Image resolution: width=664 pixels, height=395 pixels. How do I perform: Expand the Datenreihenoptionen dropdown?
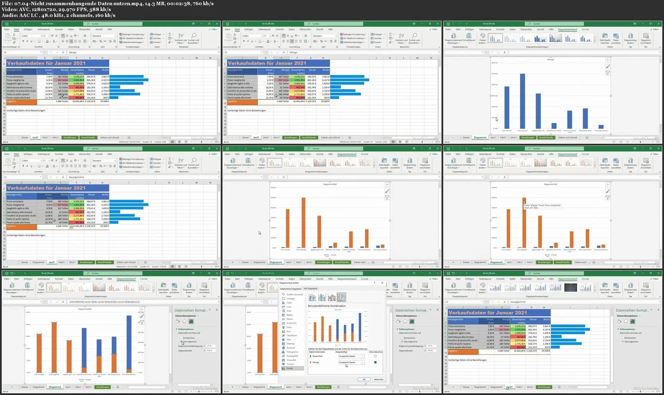pyautogui.click(x=198, y=316)
